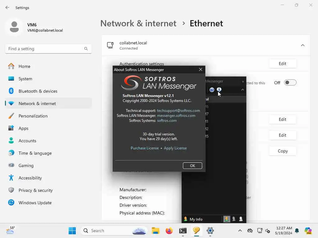318x238 pixels.
Task: Click the notification bell icon
Action: [297, 231]
